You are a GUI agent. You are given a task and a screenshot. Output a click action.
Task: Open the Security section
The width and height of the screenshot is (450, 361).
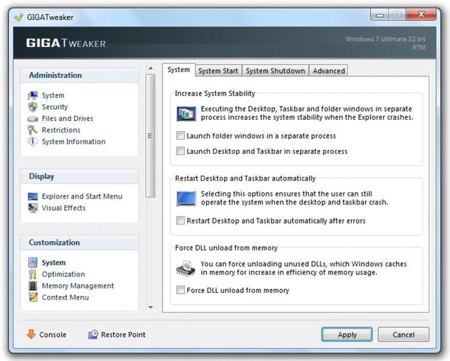click(55, 107)
